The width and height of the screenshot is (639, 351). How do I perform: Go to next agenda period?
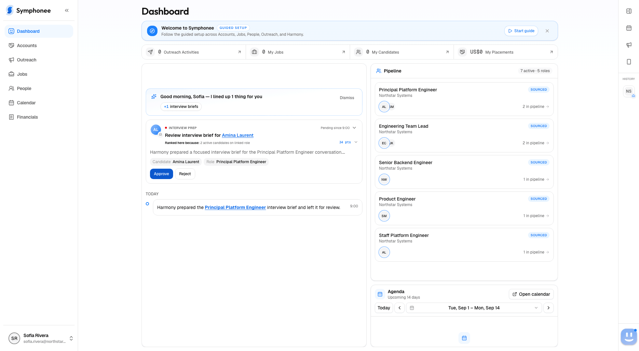coord(549,308)
